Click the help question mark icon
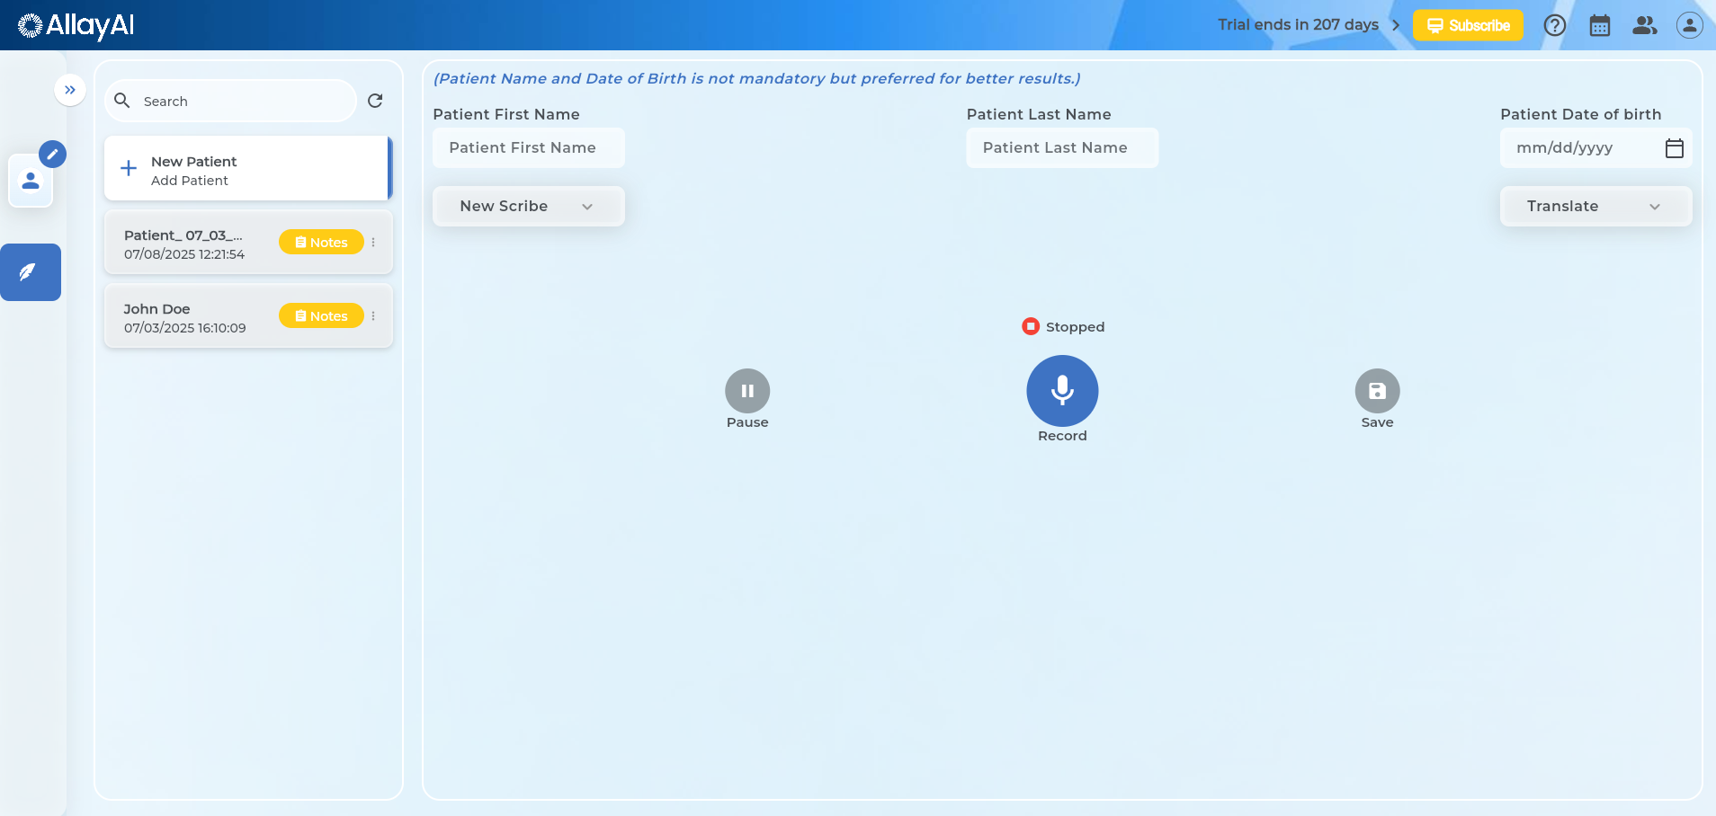This screenshot has width=1716, height=816. point(1554,25)
